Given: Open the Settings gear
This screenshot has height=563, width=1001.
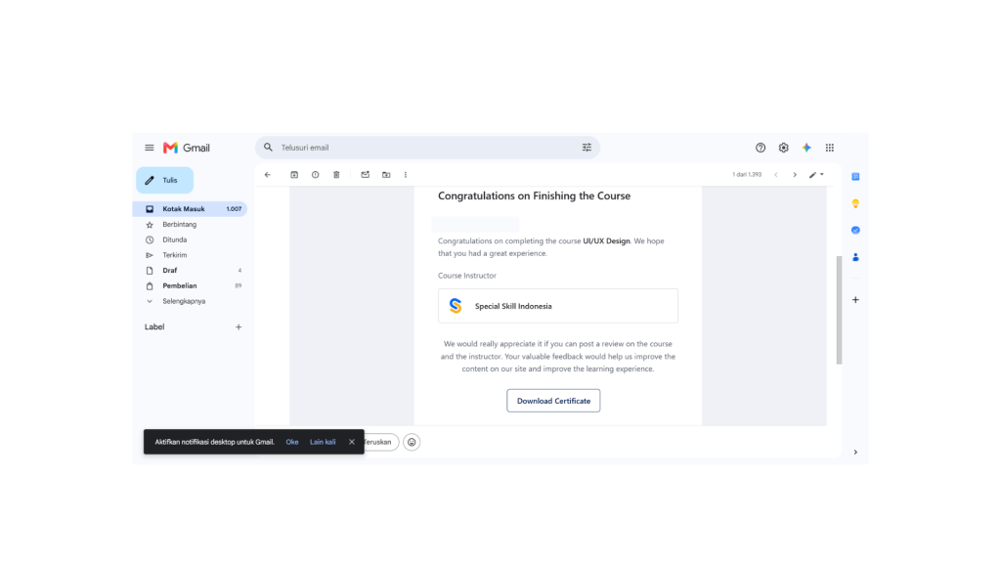Looking at the screenshot, I should tap(783, 148).
